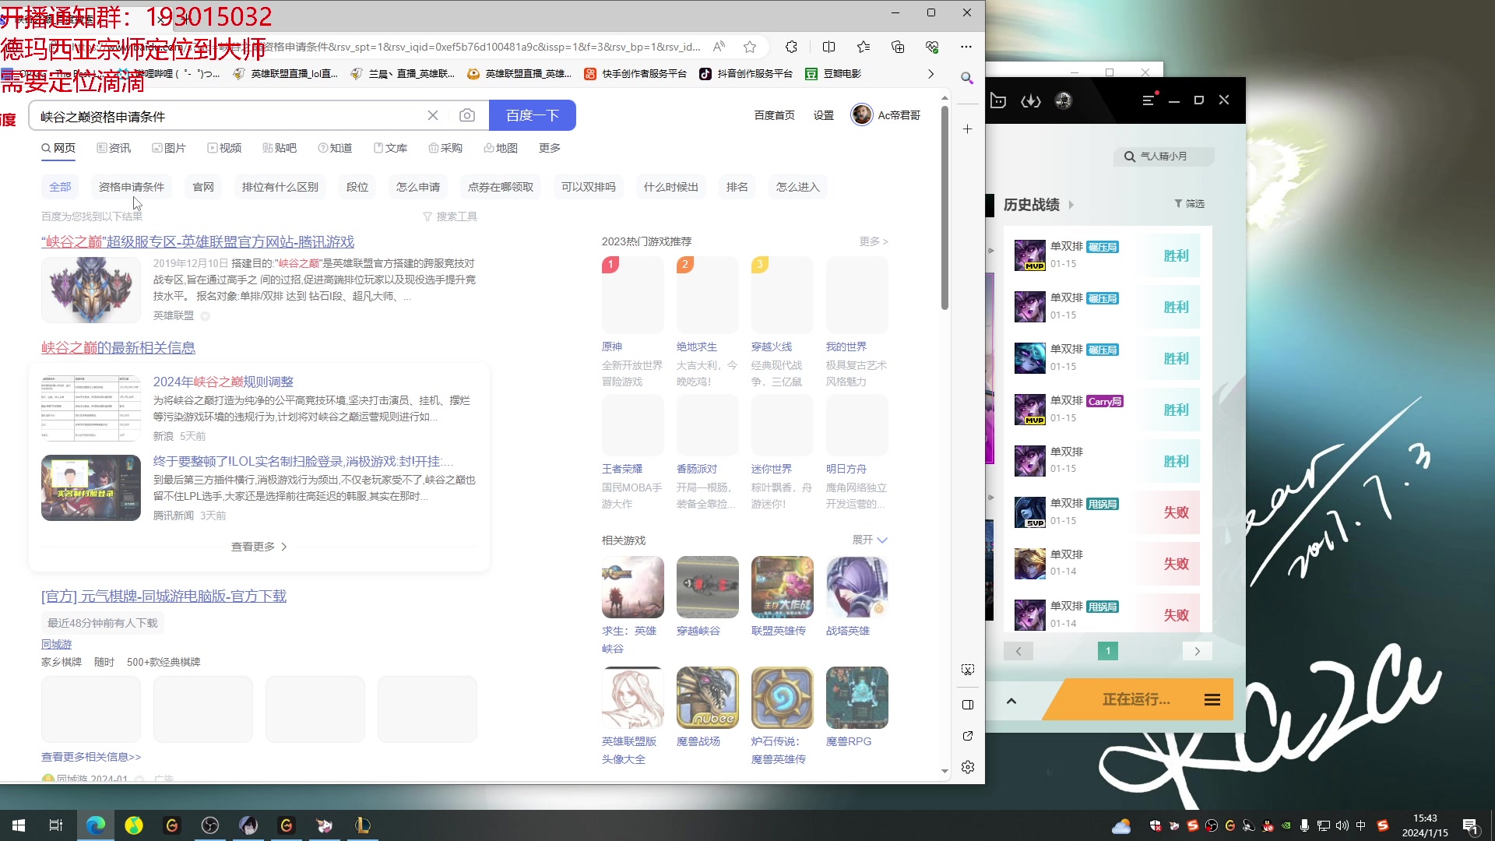Select the 资格申请条件 filter chip
This screenshot has width=1495, height=841.
[132, 187]
